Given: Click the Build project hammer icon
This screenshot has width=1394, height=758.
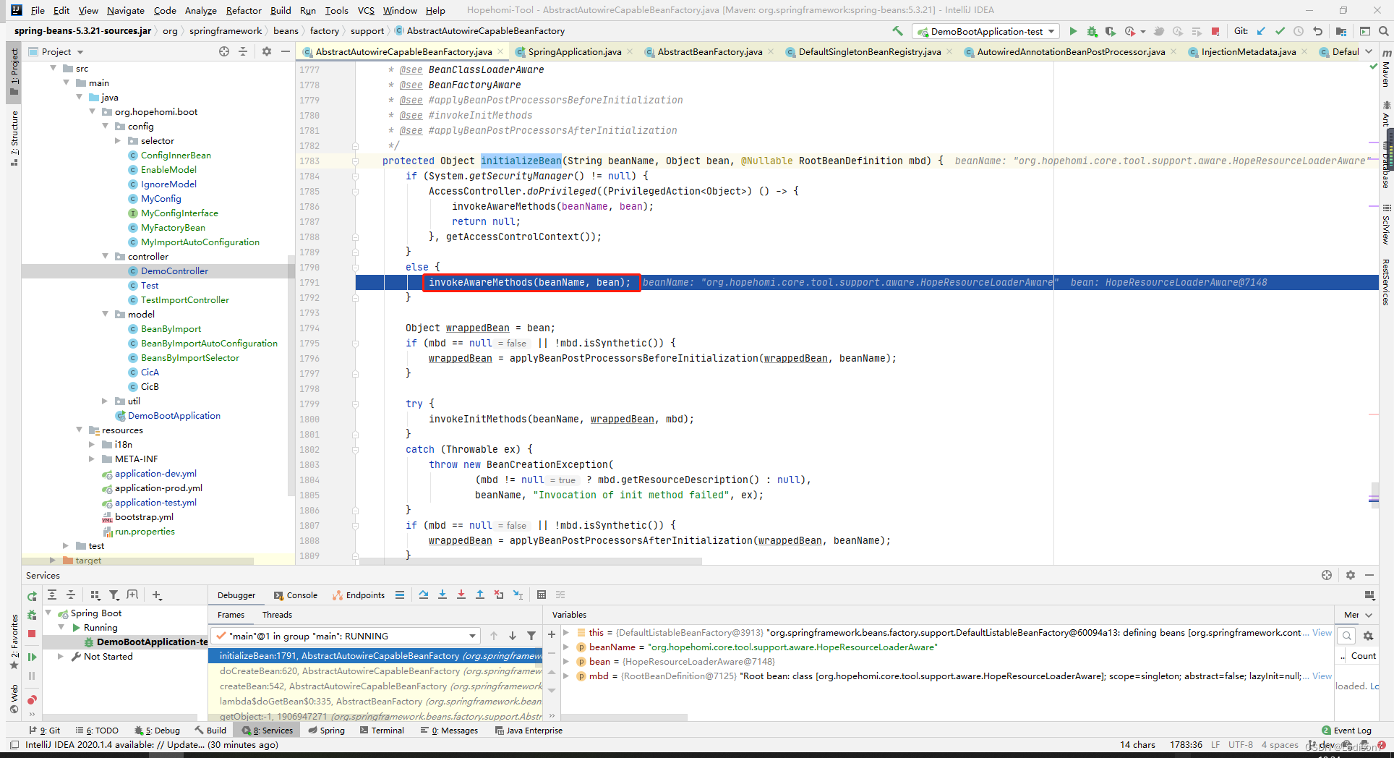Looking at the screenshot, I should [897, 31].
